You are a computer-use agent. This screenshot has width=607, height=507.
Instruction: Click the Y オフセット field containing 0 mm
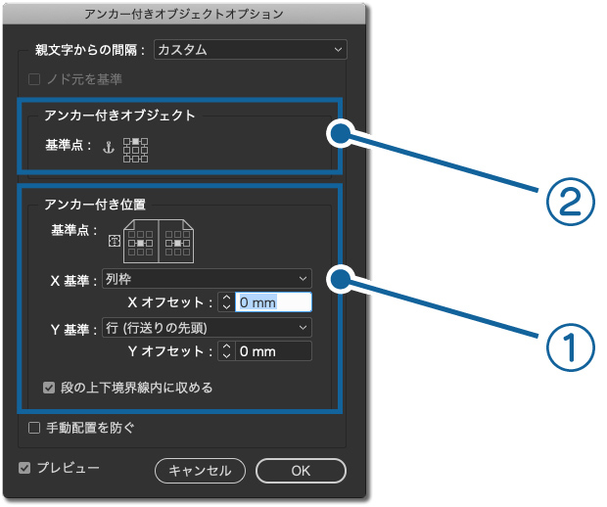click(x=273, y=351)
